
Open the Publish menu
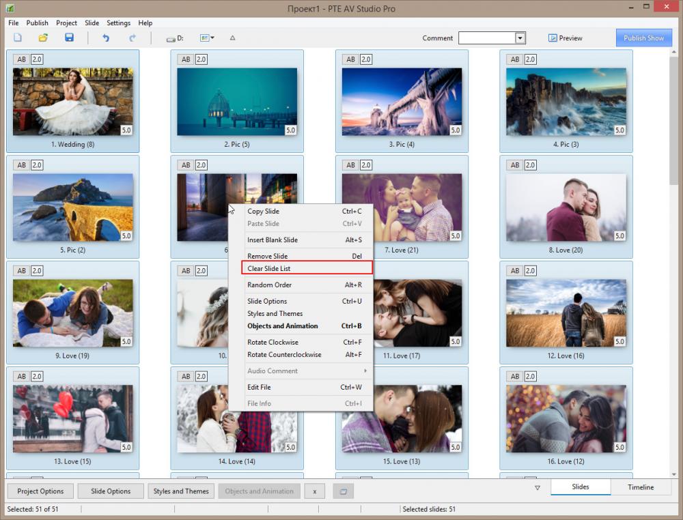tap(37, 23)
